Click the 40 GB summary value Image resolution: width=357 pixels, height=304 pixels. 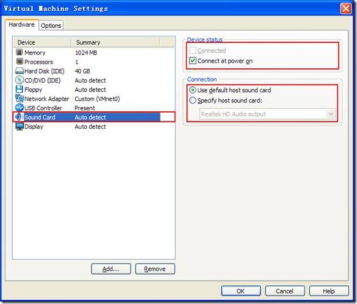(83, 71)
